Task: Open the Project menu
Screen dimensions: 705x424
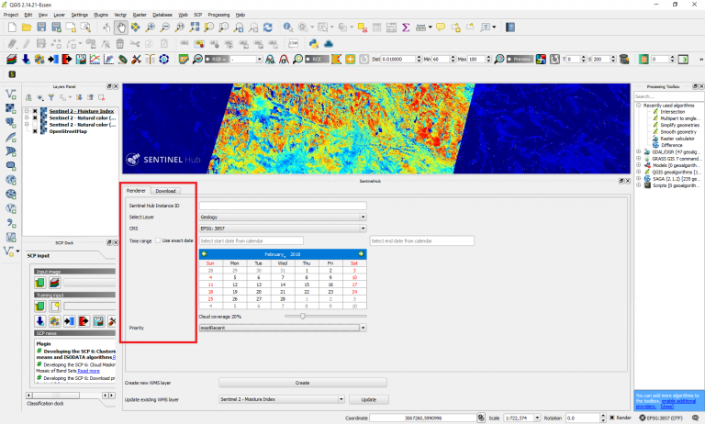Action: [x=11, y=15]
